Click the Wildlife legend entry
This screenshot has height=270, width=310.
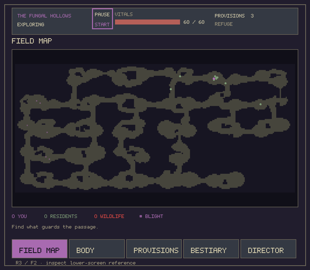109,216
